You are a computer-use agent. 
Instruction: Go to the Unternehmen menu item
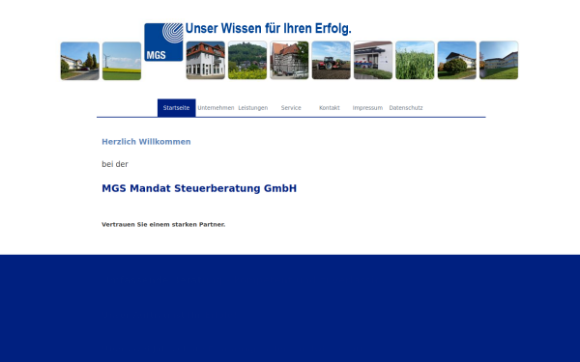[216, 108]
